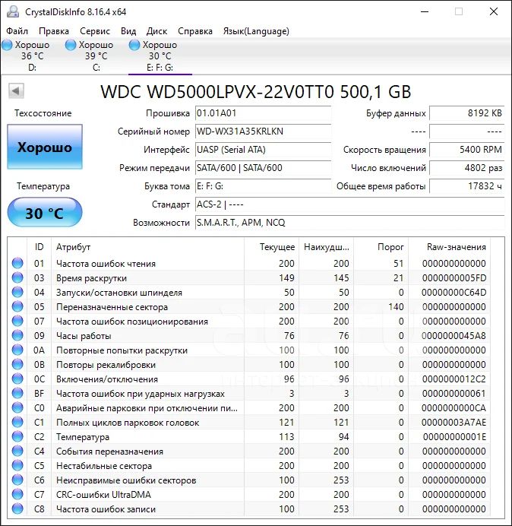Screen dimensions: 512x526
Task: Click the Атрибут column header
Action: (148, 247)
